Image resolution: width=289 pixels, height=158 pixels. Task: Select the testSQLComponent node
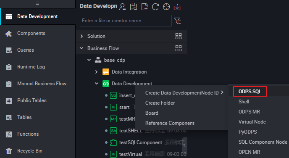point(141,142)
